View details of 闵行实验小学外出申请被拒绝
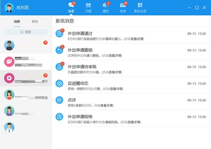 pyautogui.click(x=104, y=122)
